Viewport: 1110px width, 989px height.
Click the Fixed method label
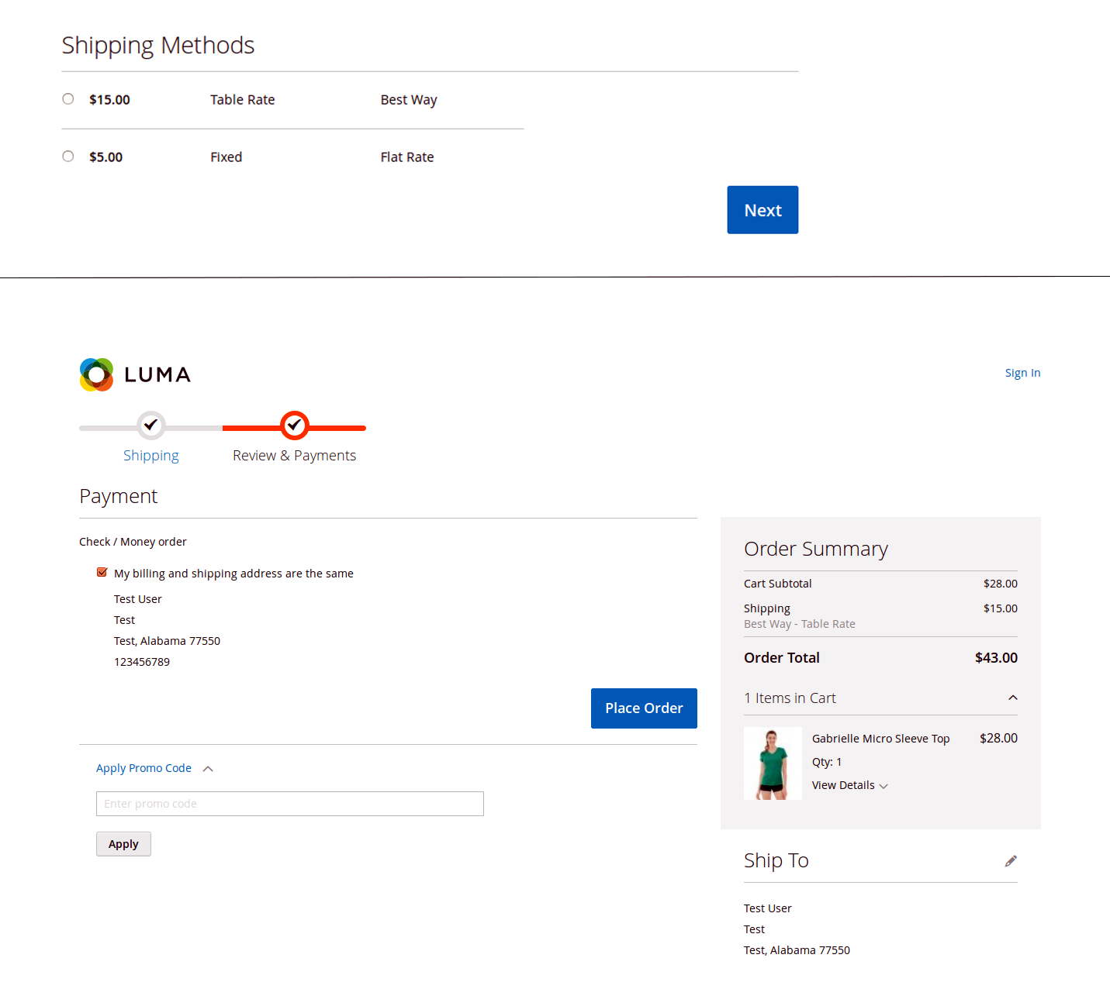[x=226, y=157]
